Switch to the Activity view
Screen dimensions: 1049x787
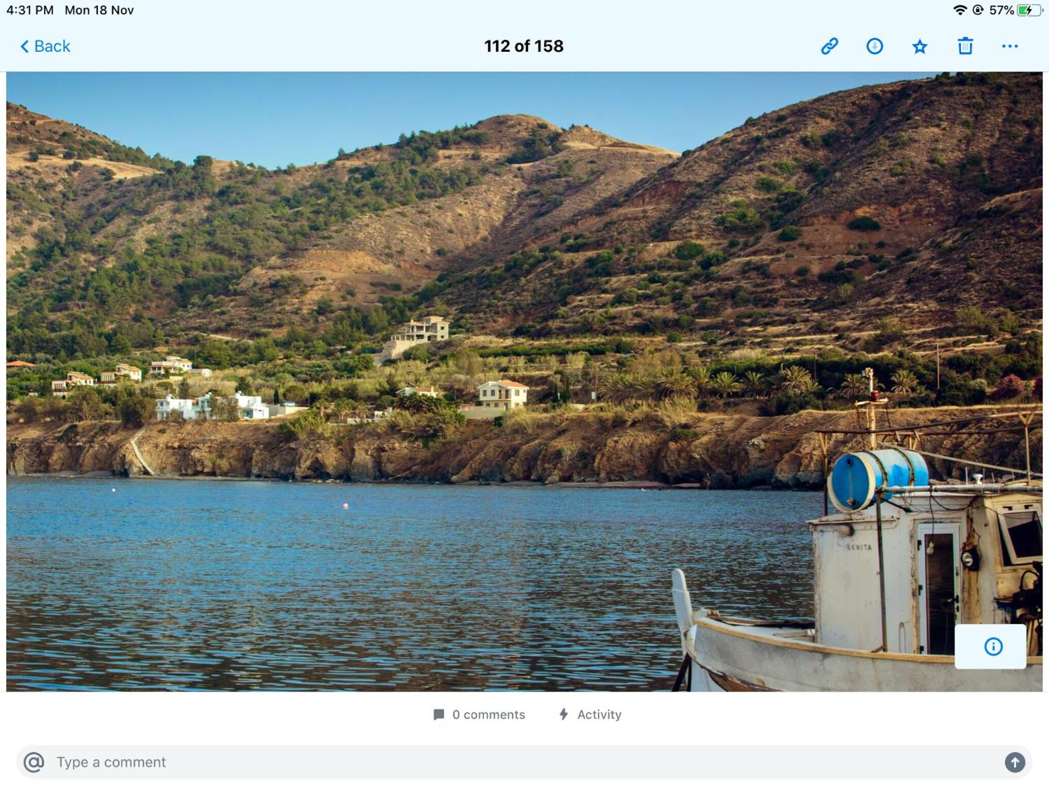[590, 714]
